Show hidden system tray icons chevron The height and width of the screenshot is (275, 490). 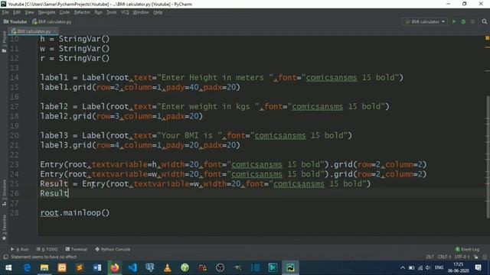tap(403, 267)
